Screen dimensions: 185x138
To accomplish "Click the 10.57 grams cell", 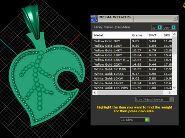I will tap(139, 50).
